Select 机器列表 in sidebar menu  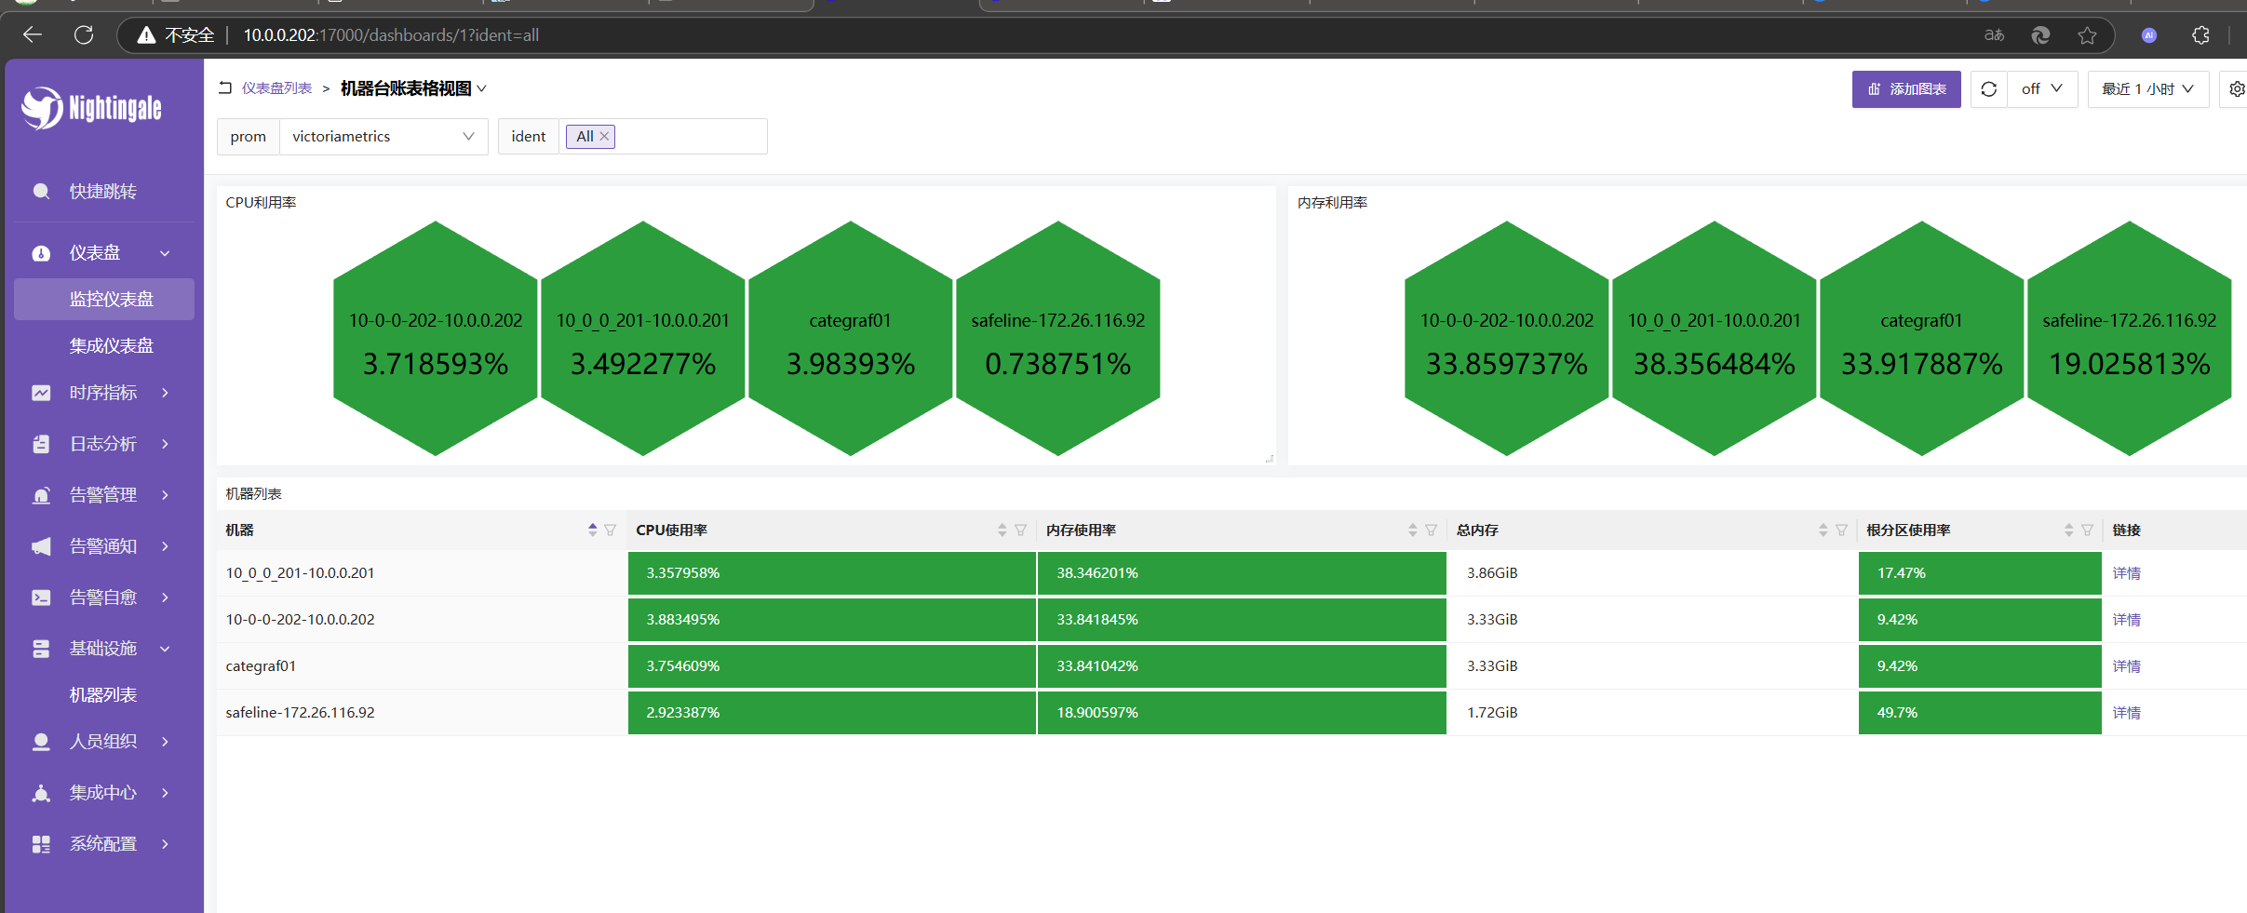coord(103,695)
